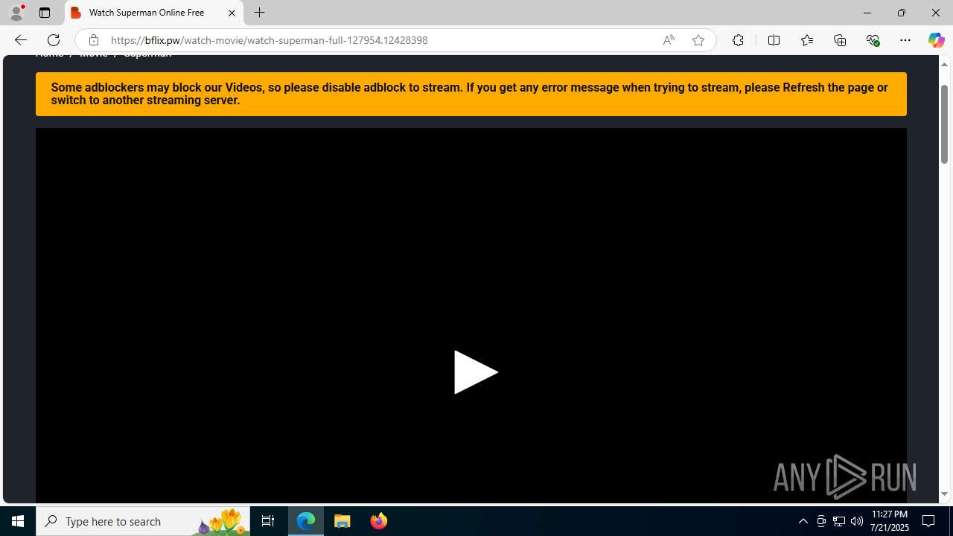The image size is (953, 536).
Task: Open the Collections panel
Action: click(840, 40)
